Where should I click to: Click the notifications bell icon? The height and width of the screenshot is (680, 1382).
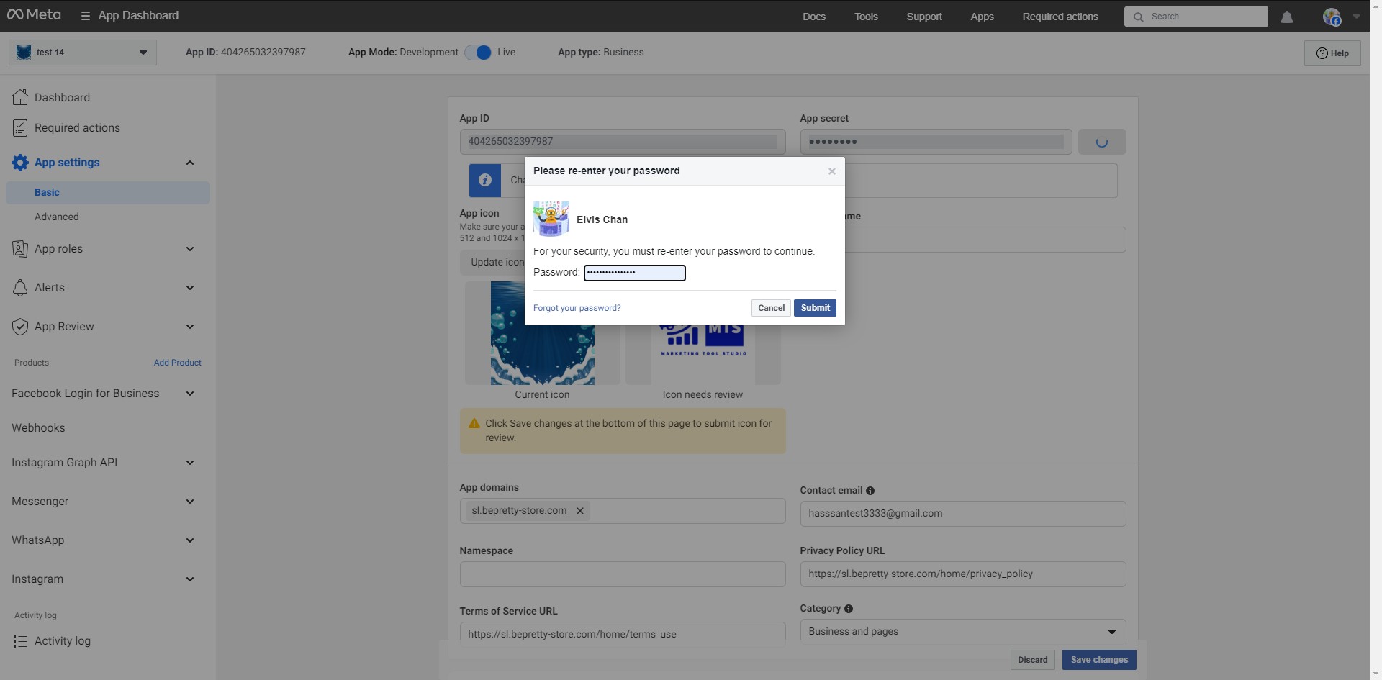[x=1286, y=17]
